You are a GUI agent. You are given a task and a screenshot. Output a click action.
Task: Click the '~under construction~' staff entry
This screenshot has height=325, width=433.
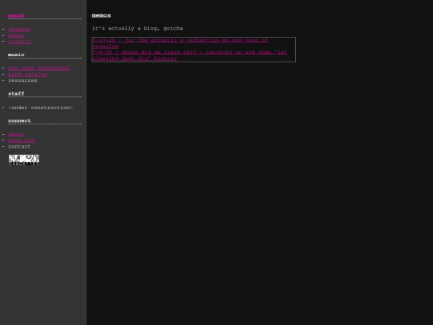tap(40, 108)
